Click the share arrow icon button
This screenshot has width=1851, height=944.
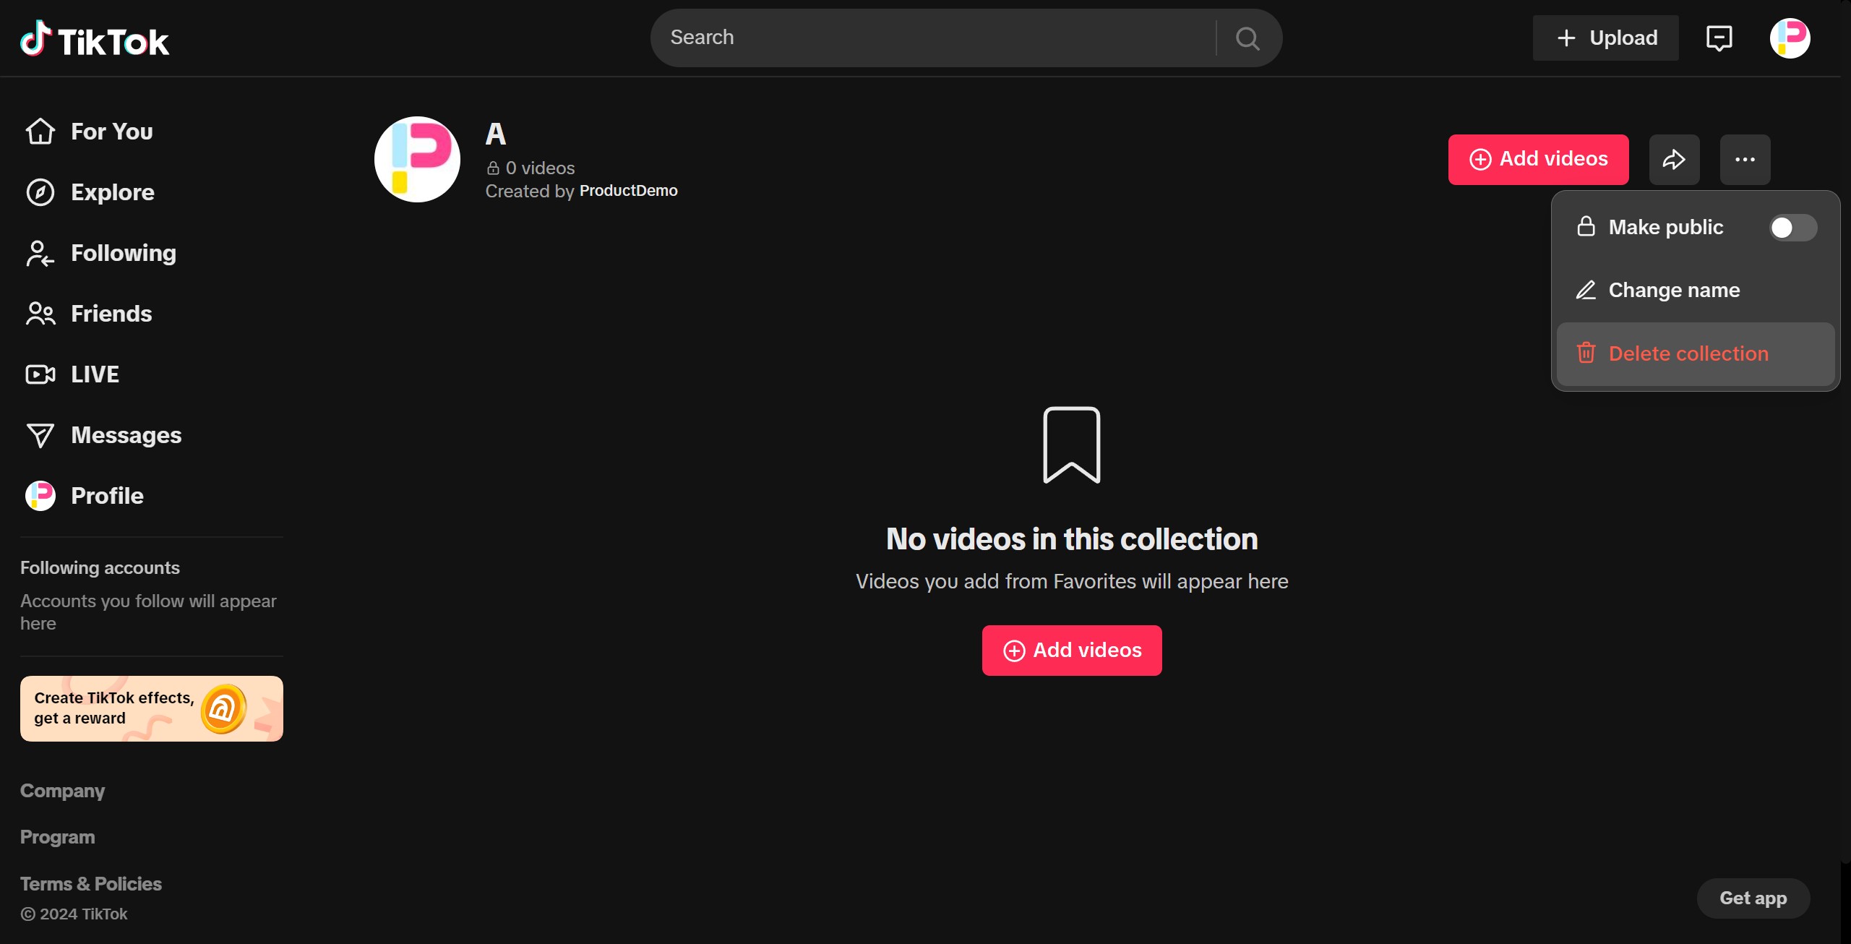click(x=1674, y=160)
